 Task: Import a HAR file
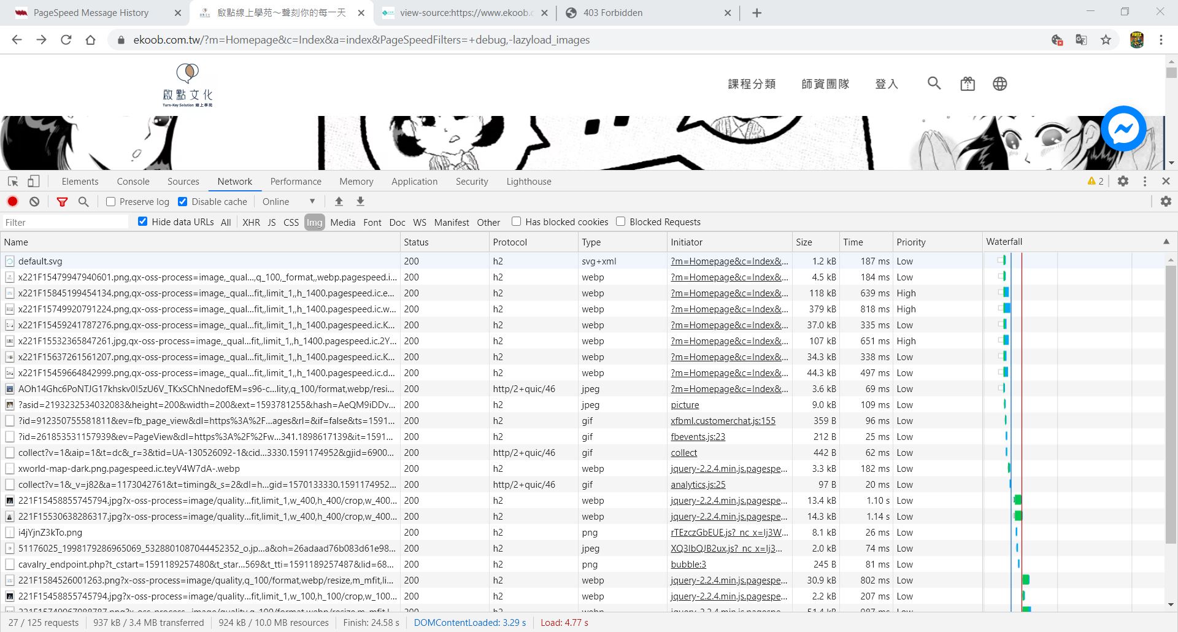pos(339,201)
